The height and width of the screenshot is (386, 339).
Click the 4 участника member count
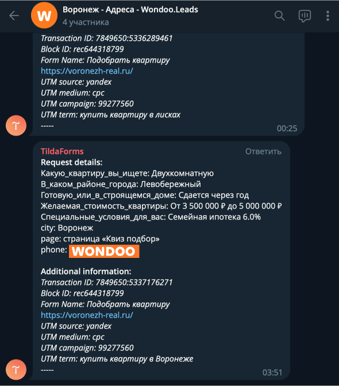coord(86,22)
